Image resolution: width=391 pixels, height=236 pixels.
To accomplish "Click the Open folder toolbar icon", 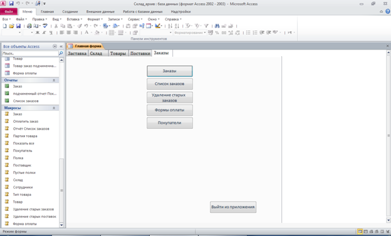I will (11, 26).
